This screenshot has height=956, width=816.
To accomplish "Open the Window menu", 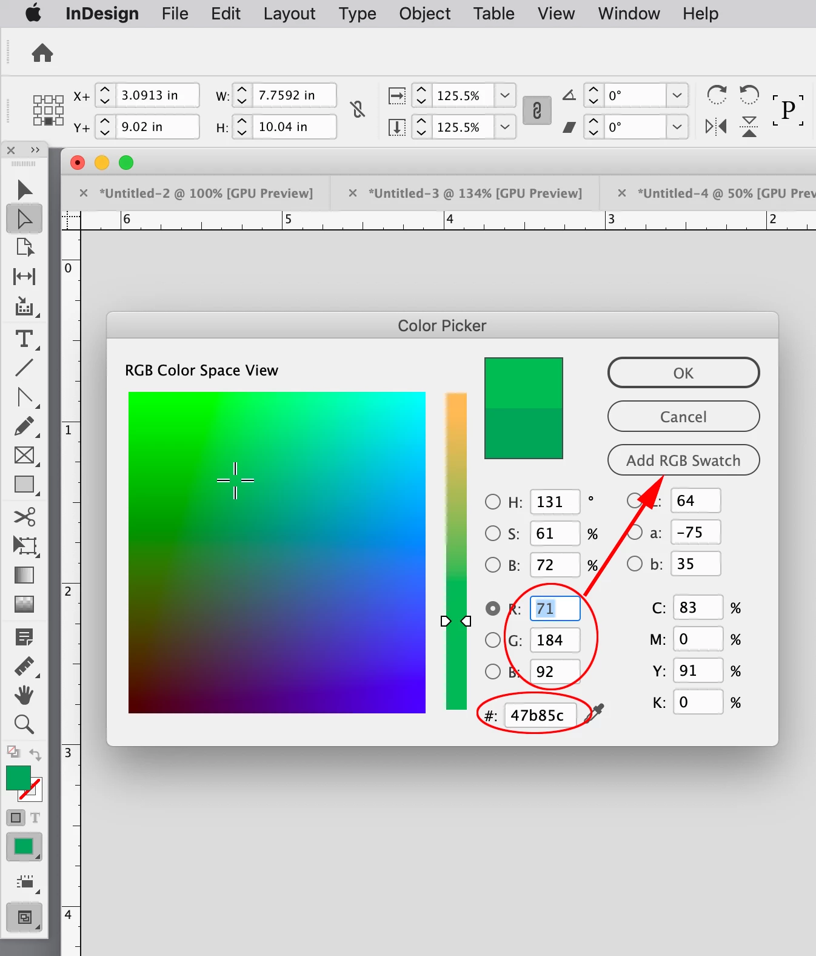I will click(629, 13).
